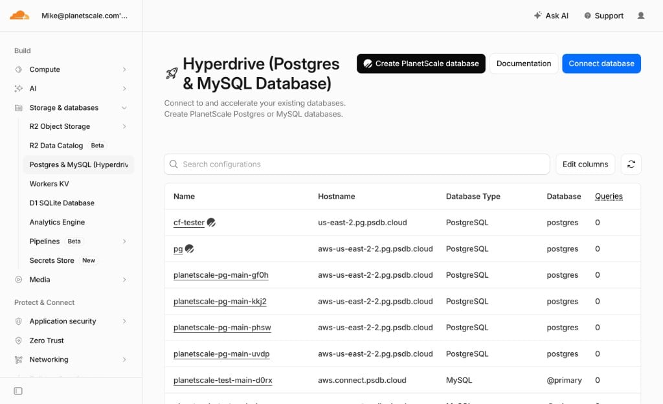Open the user profile icon
Screen dimensions: 663x404
640,16
